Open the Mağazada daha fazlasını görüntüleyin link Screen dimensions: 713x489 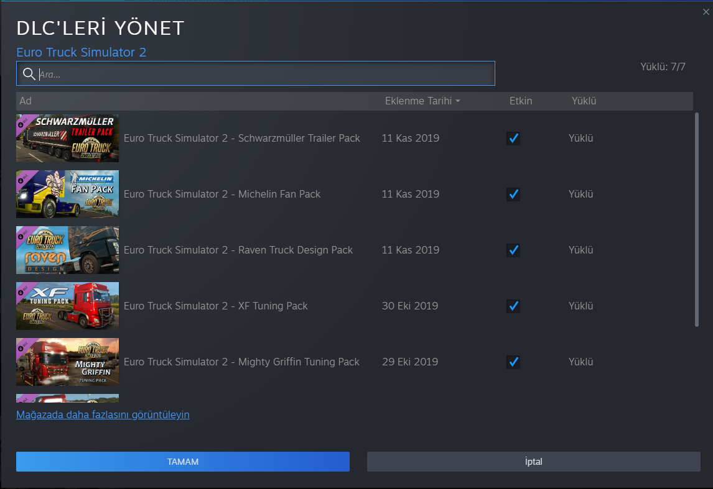point(103,414)
